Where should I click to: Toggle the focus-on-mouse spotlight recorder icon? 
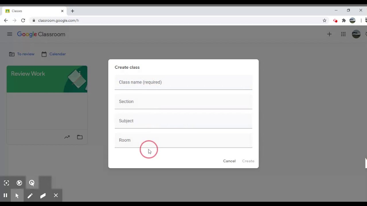[6, 183]
